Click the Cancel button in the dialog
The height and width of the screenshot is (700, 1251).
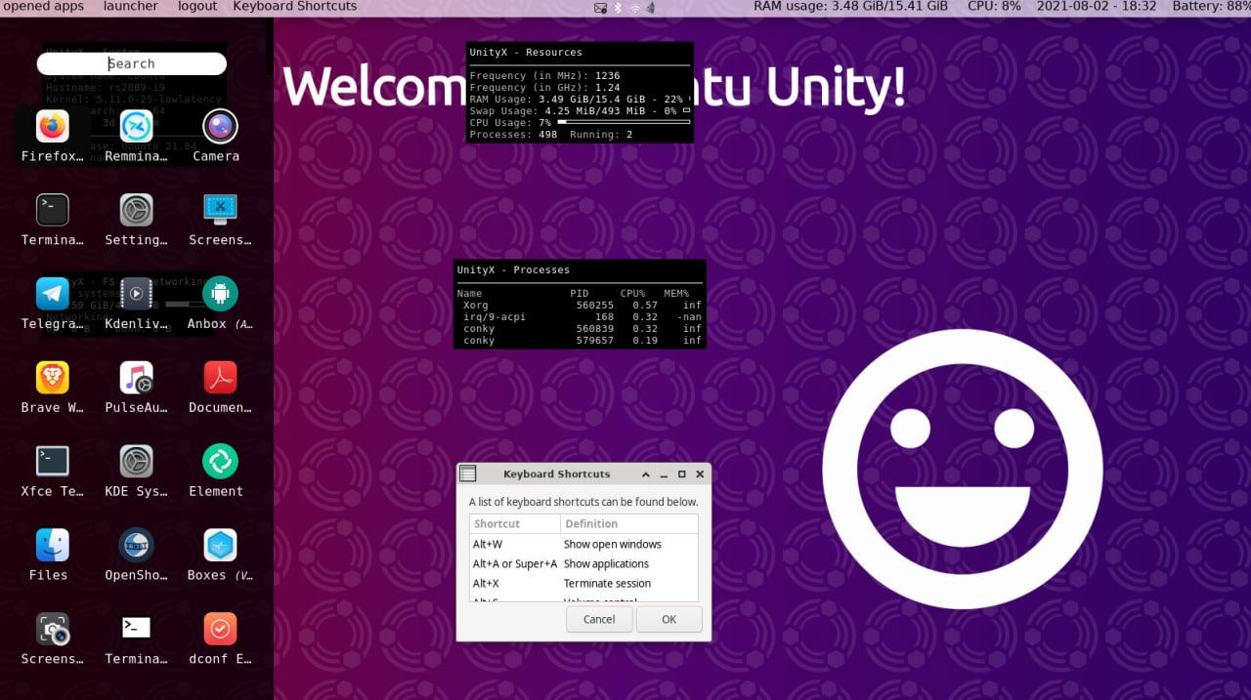pos(599,619)
